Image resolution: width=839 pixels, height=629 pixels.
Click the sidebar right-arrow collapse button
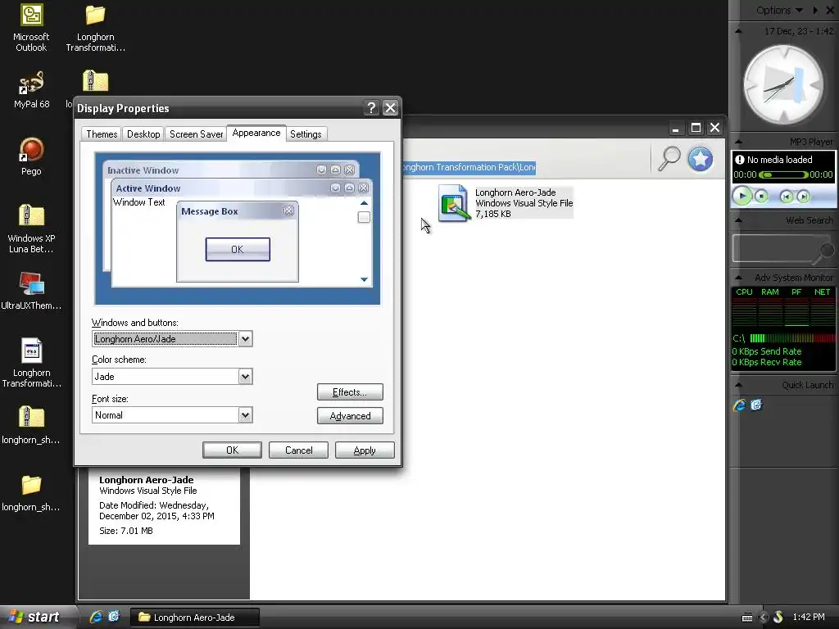815,10
